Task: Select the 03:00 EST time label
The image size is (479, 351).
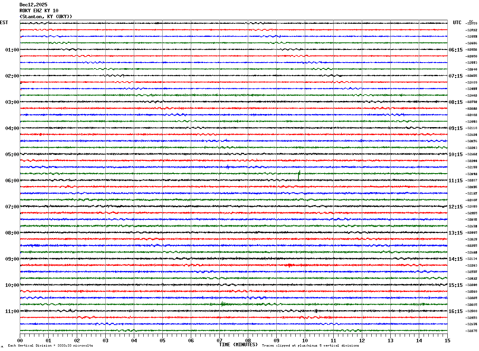Action: pyautogui.click(x=12, y=102)
